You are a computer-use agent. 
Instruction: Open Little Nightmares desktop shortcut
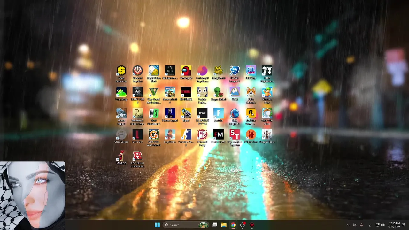click(267, 71)
